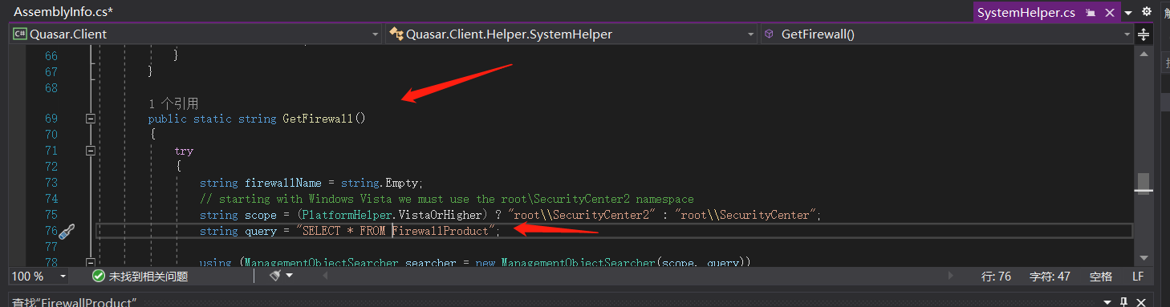Click the split editor window icon

click(x=1144, y=34)
